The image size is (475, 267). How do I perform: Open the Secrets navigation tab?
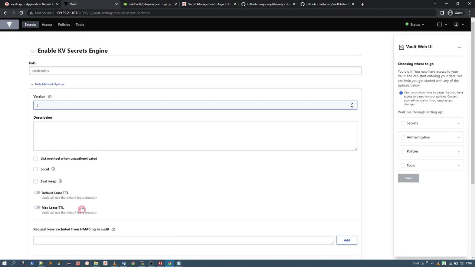pos(30,24)
